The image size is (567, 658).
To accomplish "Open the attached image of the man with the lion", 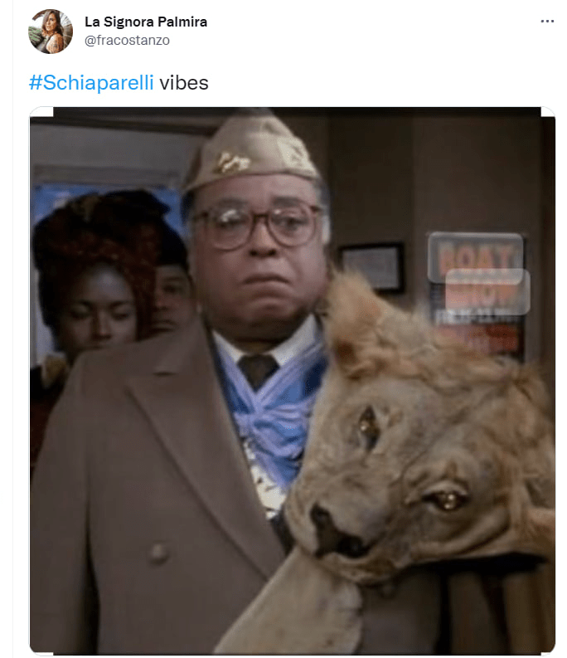I will (x=293, y=381).
